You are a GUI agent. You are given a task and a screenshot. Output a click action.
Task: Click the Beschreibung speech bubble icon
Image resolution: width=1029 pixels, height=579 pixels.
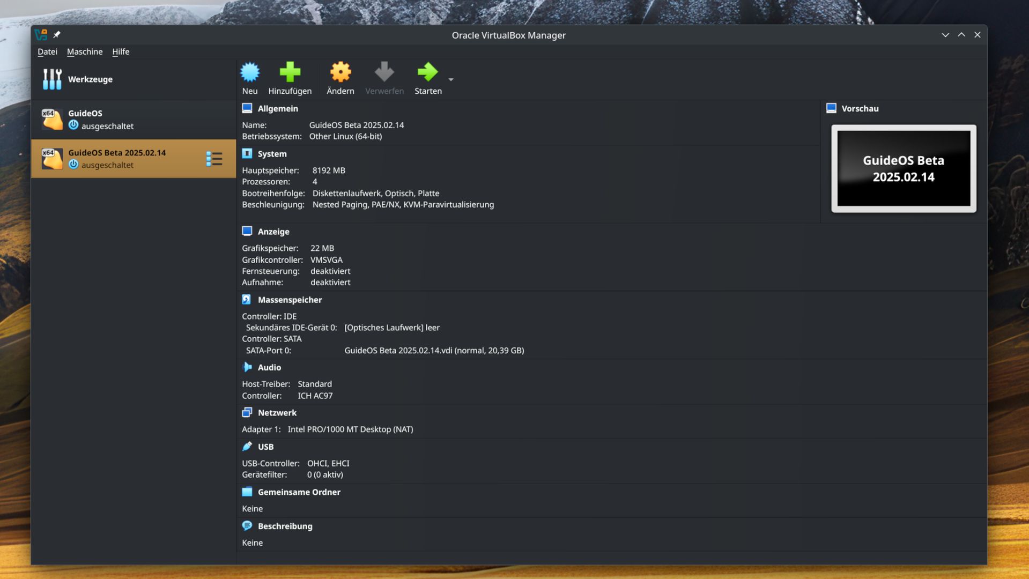(247, 526)
